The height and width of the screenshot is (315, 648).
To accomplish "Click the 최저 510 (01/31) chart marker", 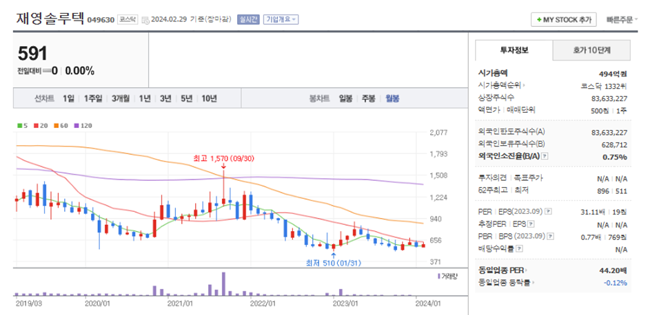I will (333, 262).
